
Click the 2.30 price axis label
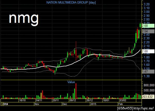click(x=146, y=38)
